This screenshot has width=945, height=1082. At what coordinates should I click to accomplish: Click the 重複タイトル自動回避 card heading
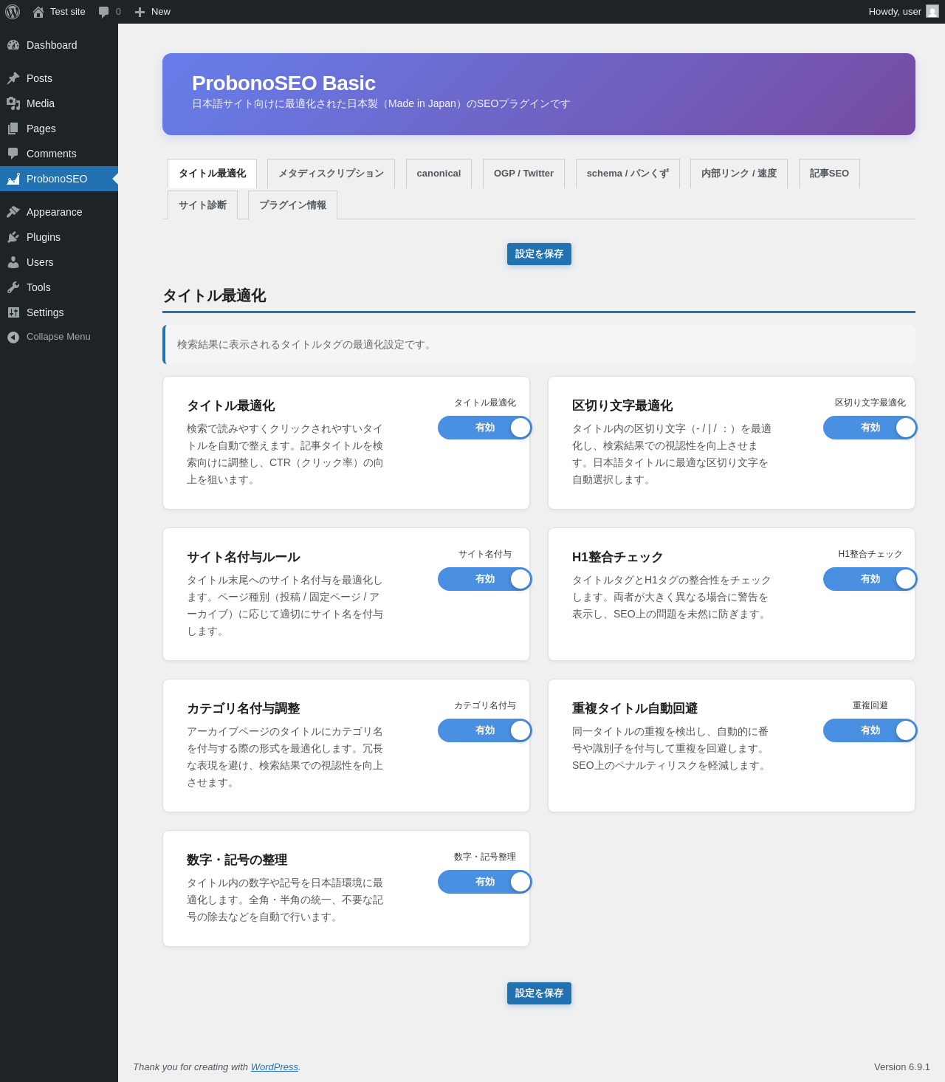[x=635, y=708]
